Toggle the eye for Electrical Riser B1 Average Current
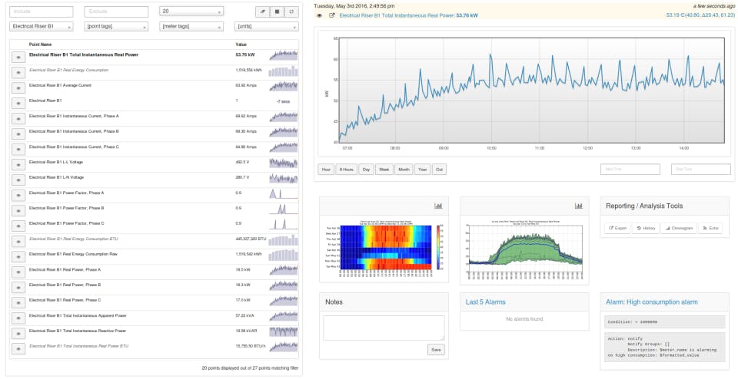 [x=18, y=87]
